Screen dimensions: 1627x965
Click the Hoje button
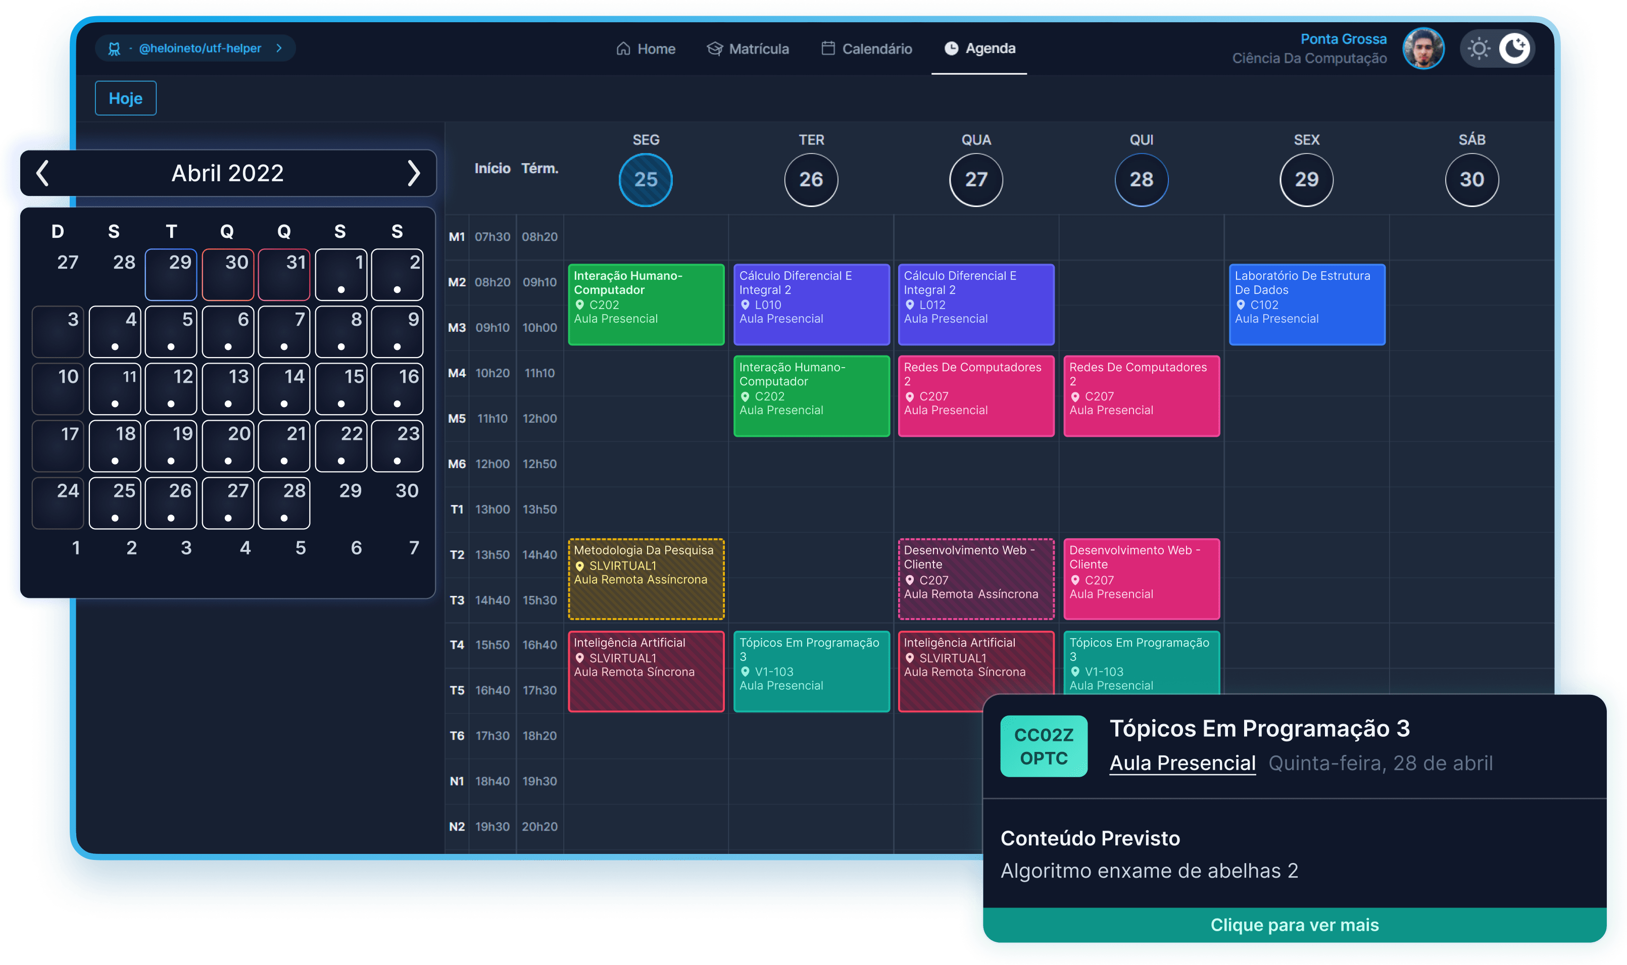click(x=125, y=98)
